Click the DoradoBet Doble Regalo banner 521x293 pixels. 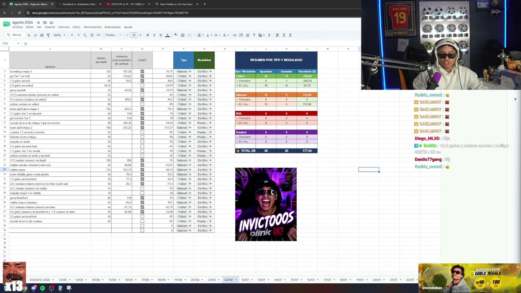pos(469,278)
